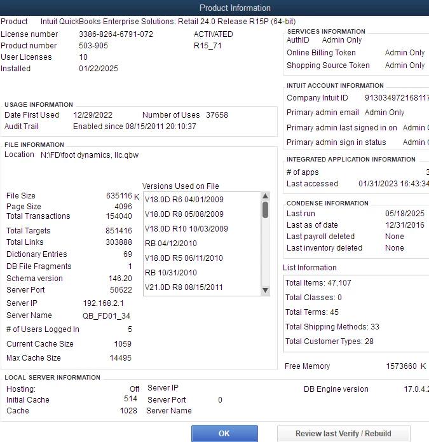This screenshot has height=442, width=429.
Task: Click Max Cache Size value 14495
Action: pyautogui.click(x=120, y=358)
